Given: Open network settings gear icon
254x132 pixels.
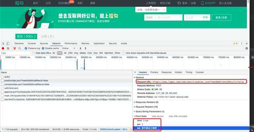Looking at the screenshot, I should pos(246,48).
